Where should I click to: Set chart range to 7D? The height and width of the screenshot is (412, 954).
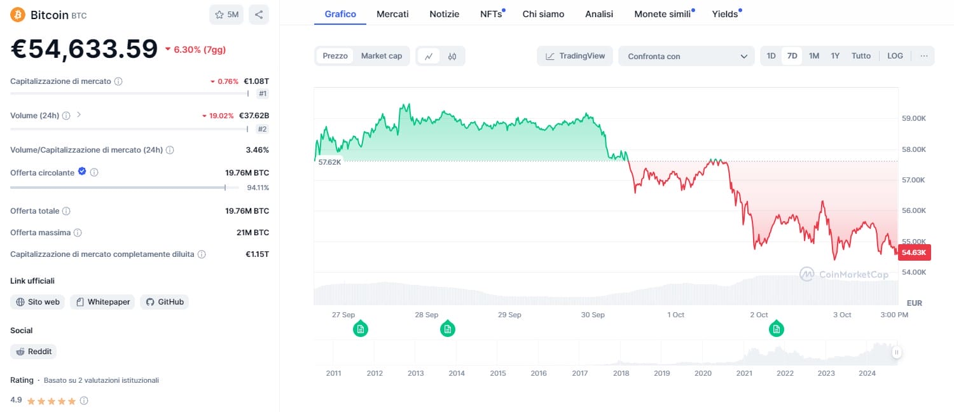792,56
